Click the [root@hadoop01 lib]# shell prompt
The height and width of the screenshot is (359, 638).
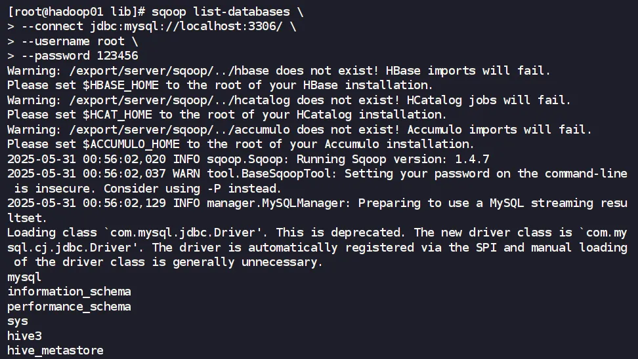point(76,12)
